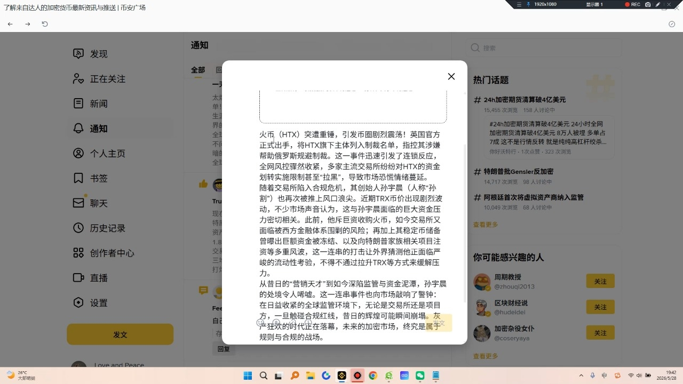Close the post compose dialog

451,76
